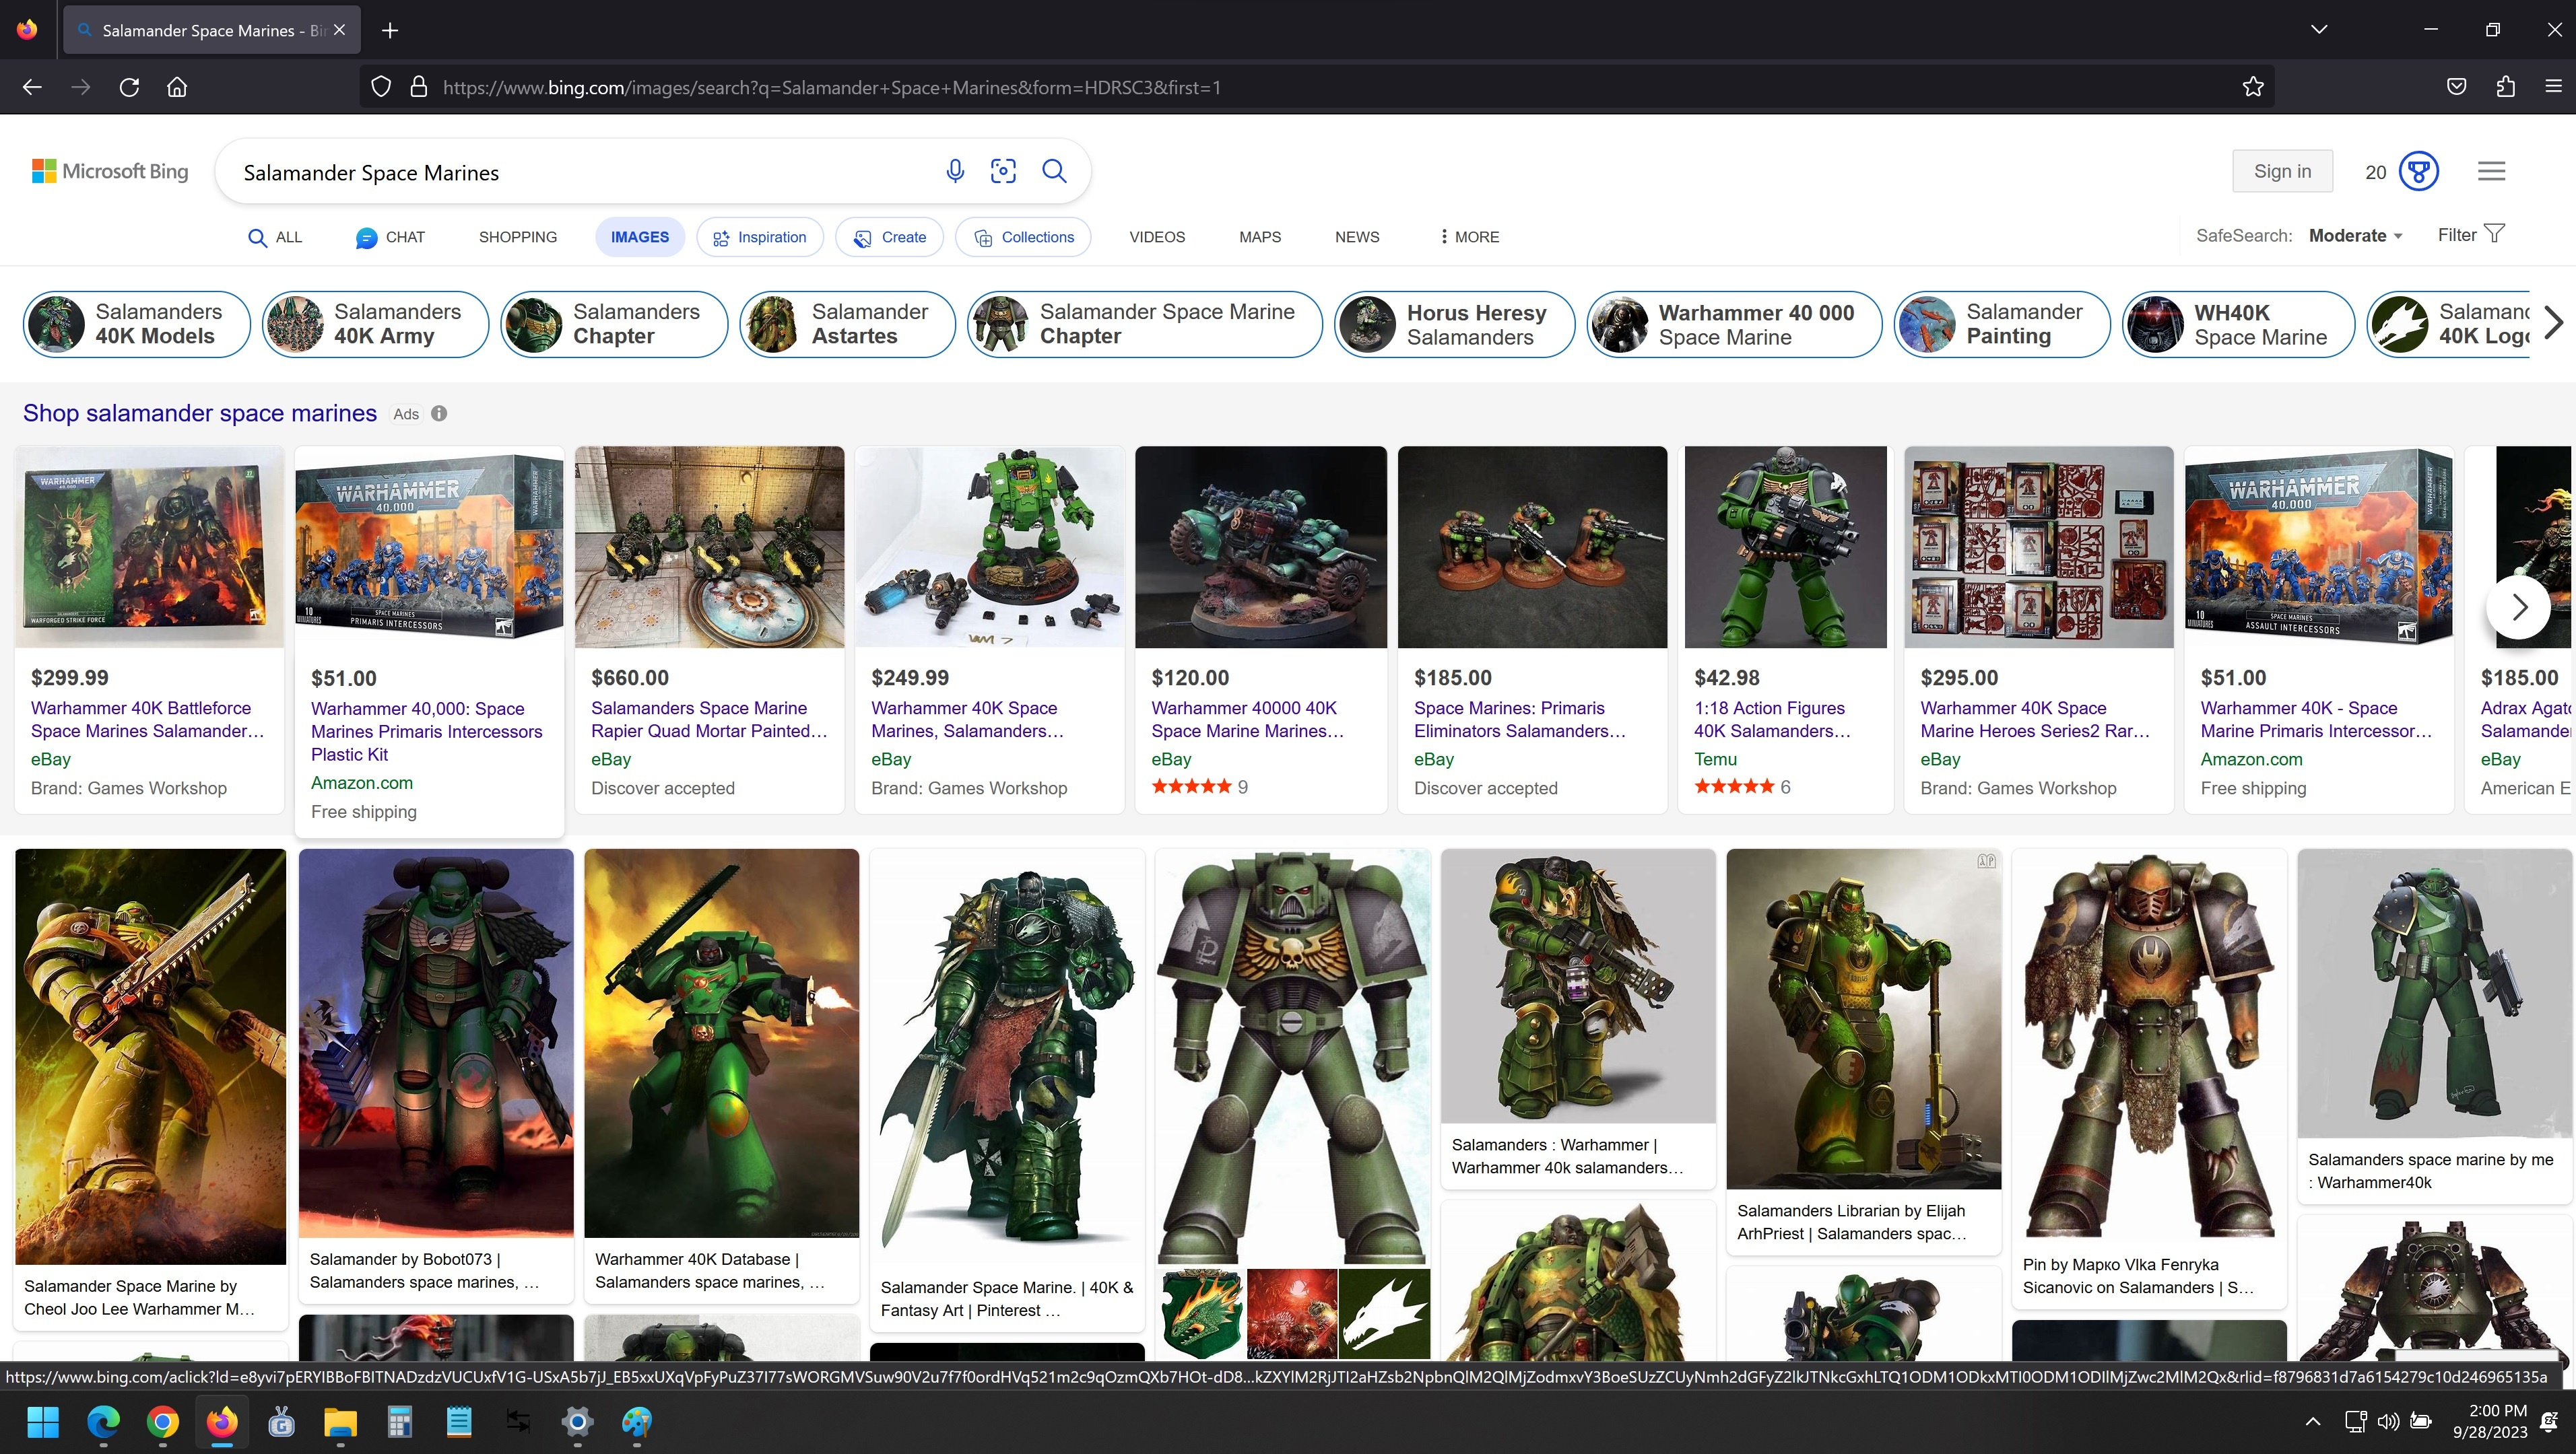This screenshot has height=1454, width=2576.
Task: Open Firefox extensions puzzle icon
Action: pyautogui.click(x=2505, y=87)
